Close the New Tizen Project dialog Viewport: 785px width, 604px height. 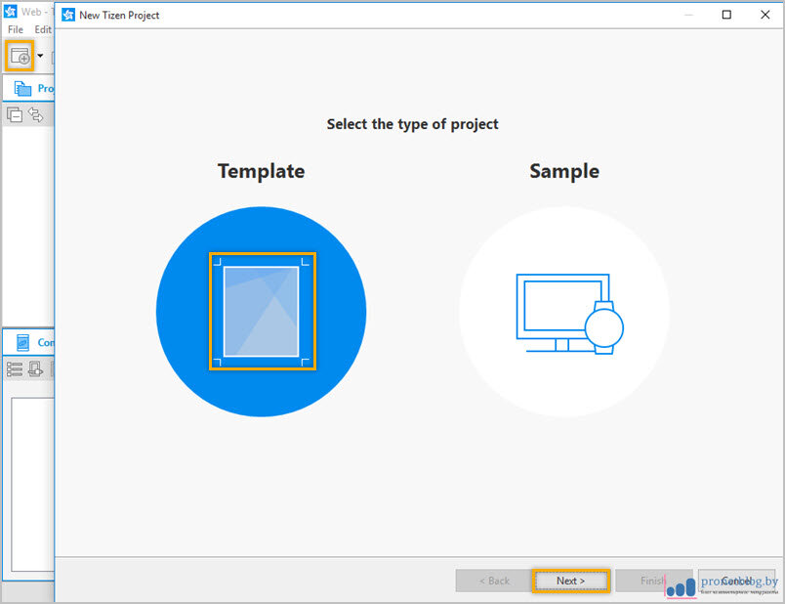coord(764,15)
